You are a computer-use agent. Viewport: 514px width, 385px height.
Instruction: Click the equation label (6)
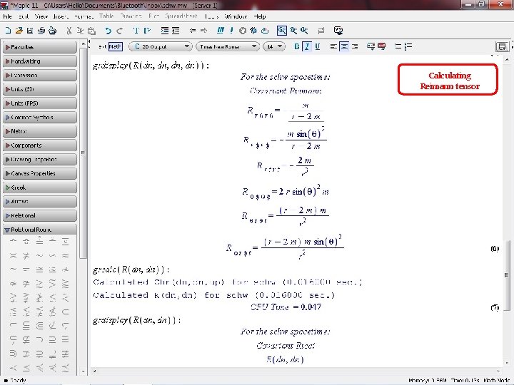(x=495, y=249)
